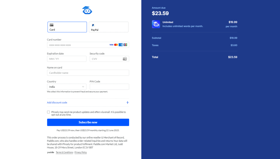Click the $23.59 amount due heading
Screen dimensions: 280x159
[x=160, y=13]
